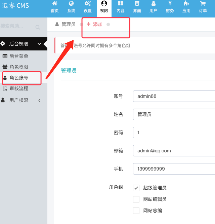Image resolution: width=215 pixels, height=224 pixels.
Task: Open 后台权限 sidebar section label
Action: 19,44
